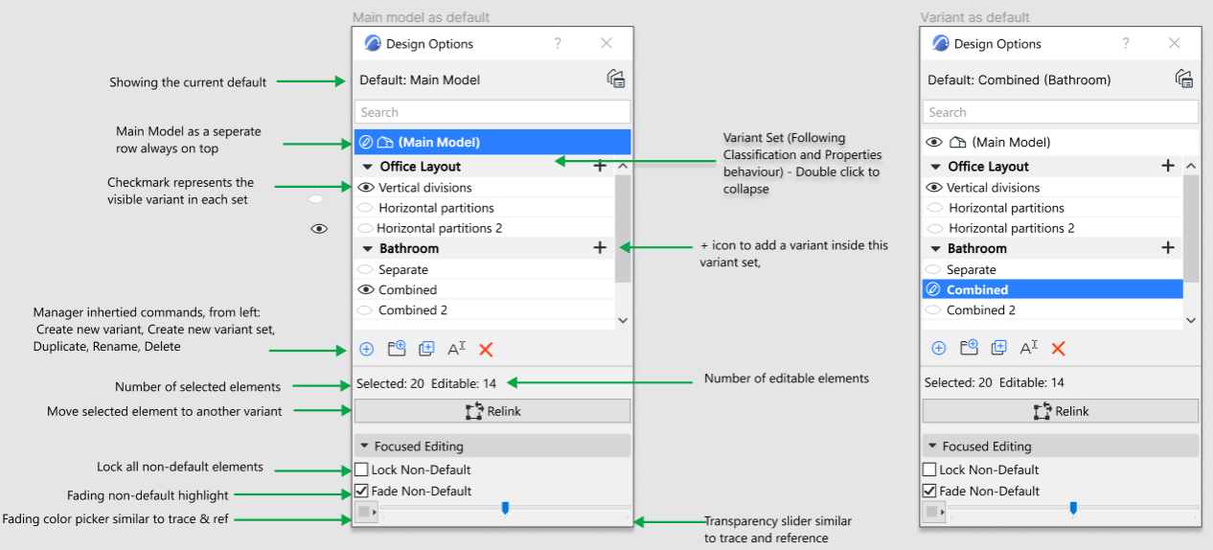Click transparency slider handle in left panel
Viewport: 1213px width, 550px height.
tap(505, 508)
